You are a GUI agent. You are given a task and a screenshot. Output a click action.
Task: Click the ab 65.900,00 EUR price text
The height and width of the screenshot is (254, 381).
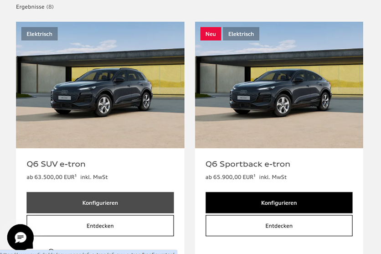[x=229, y=177]
